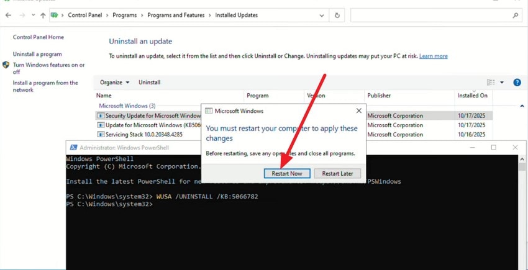Select Servicing Stack 10.0.20348.4285 row
The image size is (528, 270).
point(293,135)
